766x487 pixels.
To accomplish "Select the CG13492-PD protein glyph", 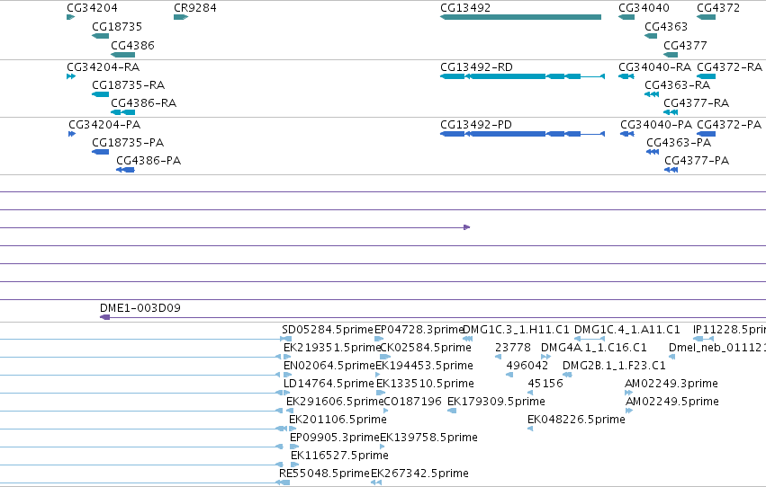I will (x=523, y=134).
